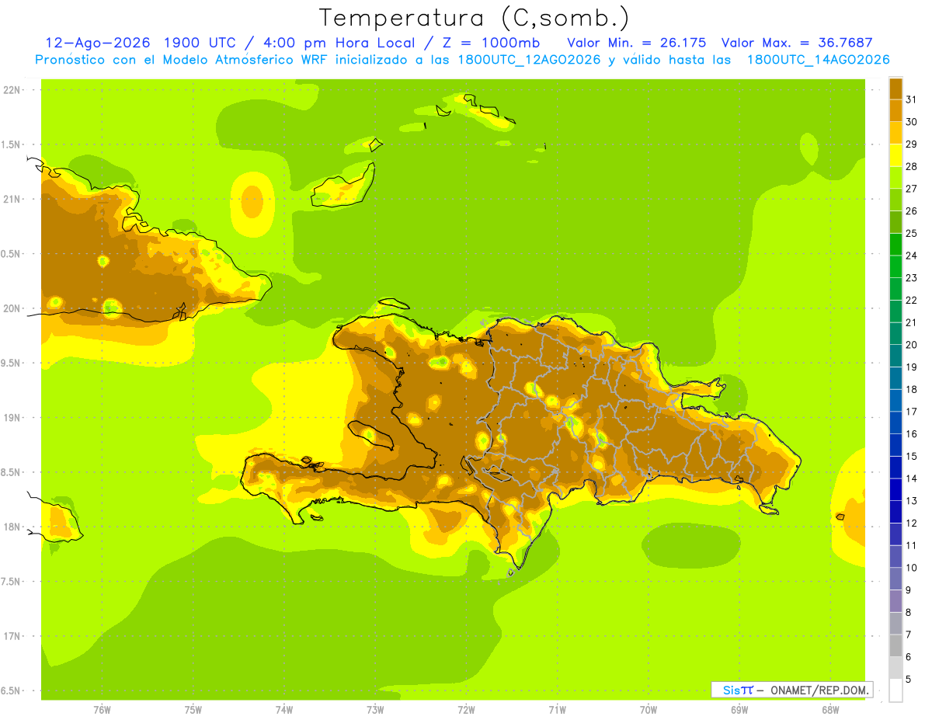Click the legend value '16'
Screen dimensions: 932x720
pos(911,434)
